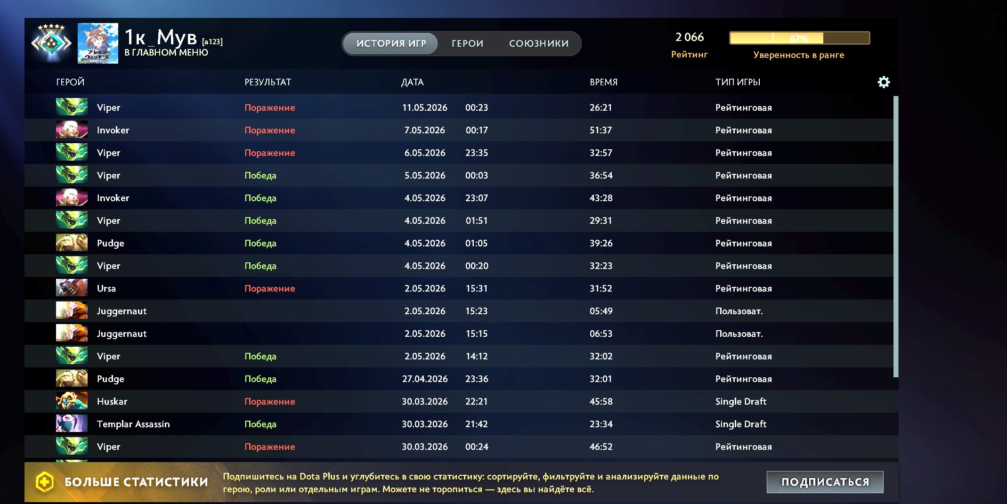Click the 43:28 duration cell
Viewport: 1007px width, 504px height.
coord(601,198)
